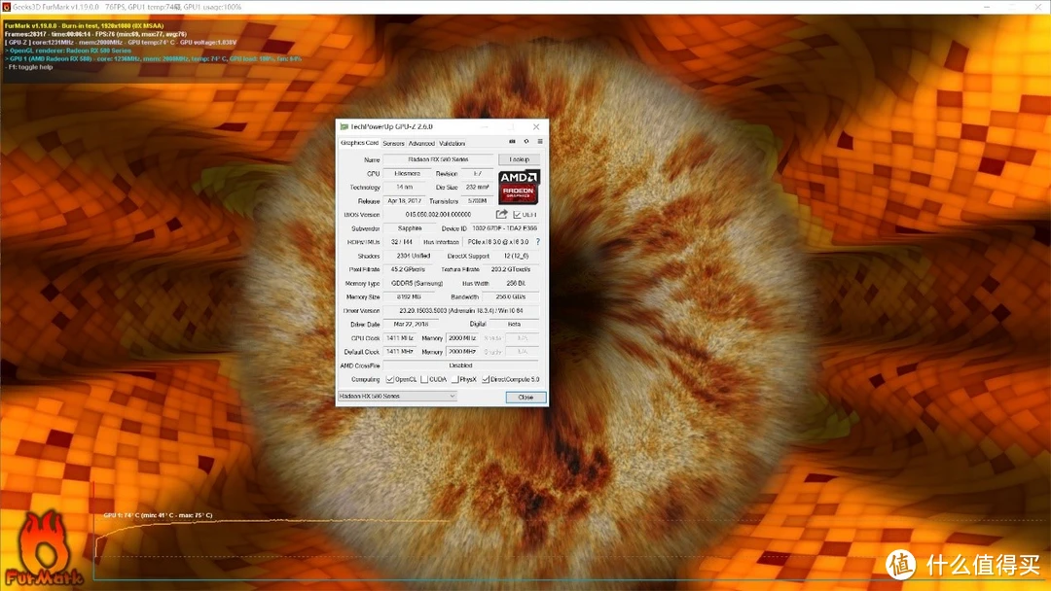Click the GPU-Z title bar app icon
This screenshot has width=1051, height=591.
(x=344, y=126)
